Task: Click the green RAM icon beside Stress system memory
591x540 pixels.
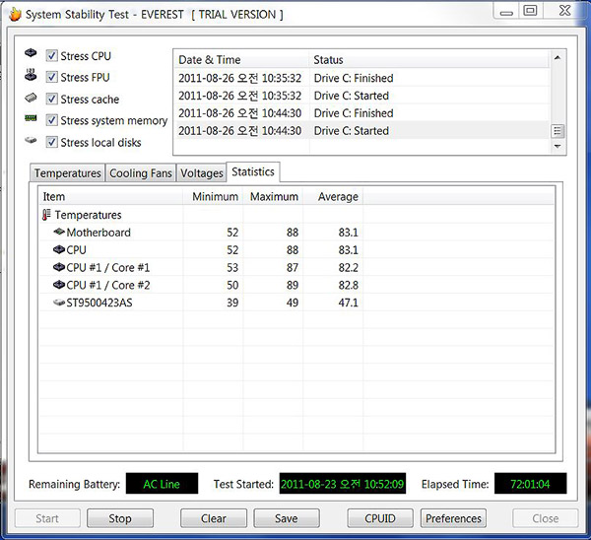Action: click(31, 118)
